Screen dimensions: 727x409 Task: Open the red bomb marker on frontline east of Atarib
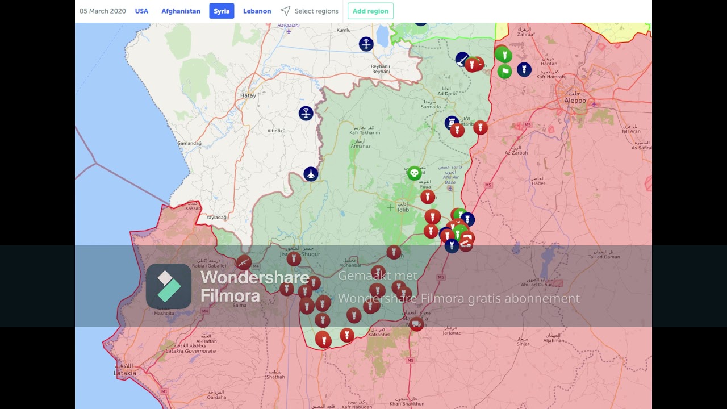click(x=481, y=127)
